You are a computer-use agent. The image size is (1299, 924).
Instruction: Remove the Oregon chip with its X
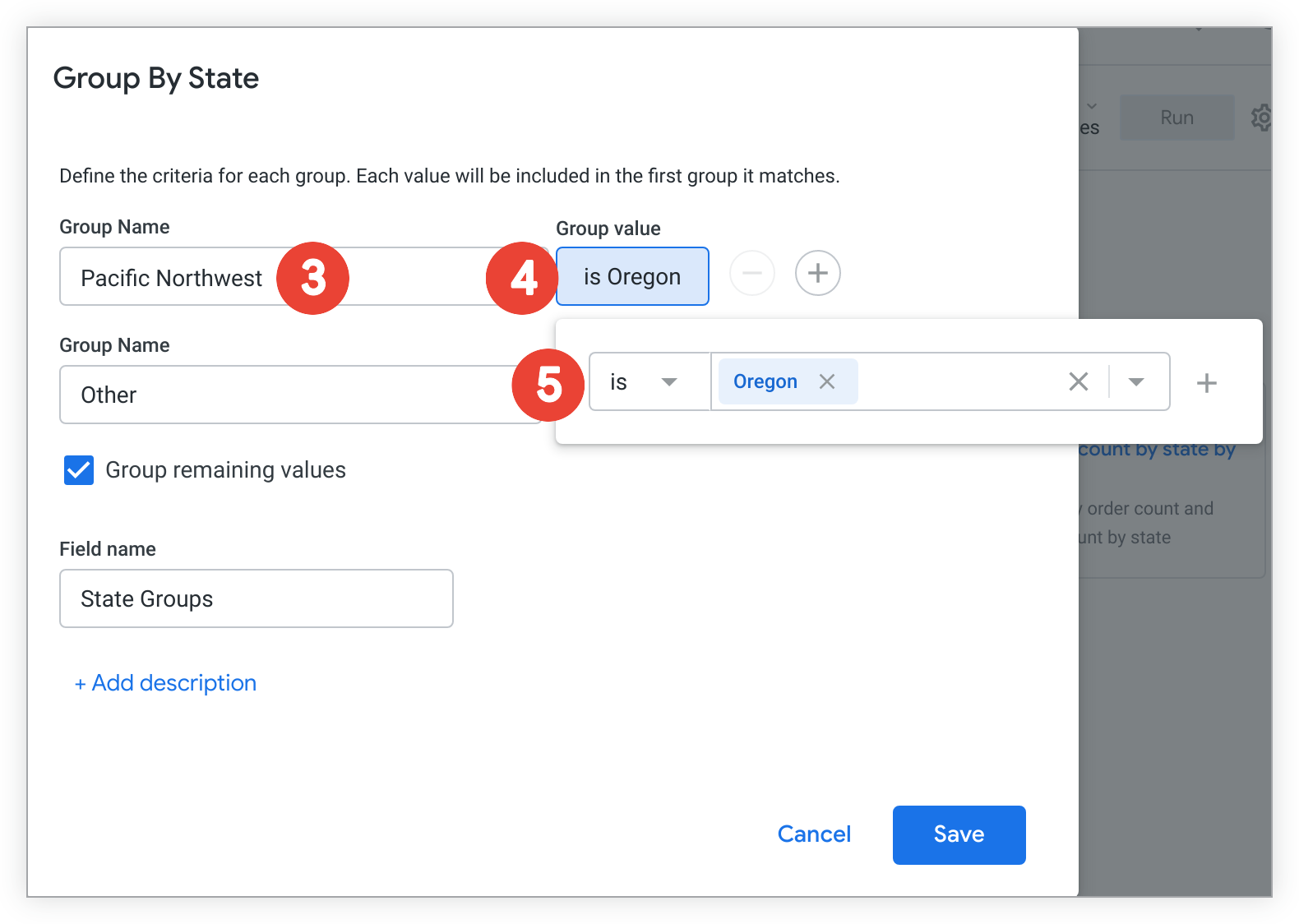(827, 381)
